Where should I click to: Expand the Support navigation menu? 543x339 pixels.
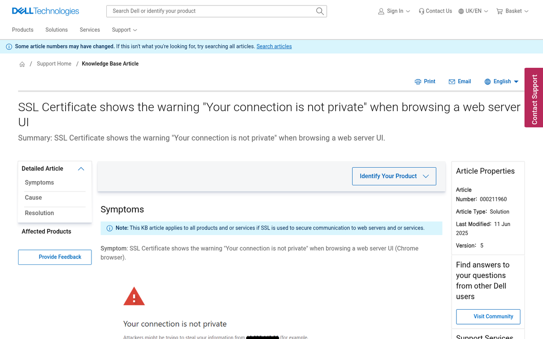(124, 30)
